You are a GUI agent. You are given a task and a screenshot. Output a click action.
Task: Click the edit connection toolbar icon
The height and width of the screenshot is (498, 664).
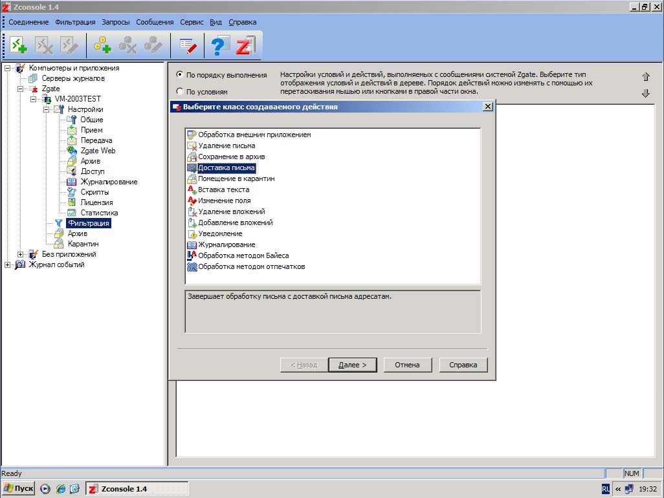pyautogui.click(x=69, y=45)
